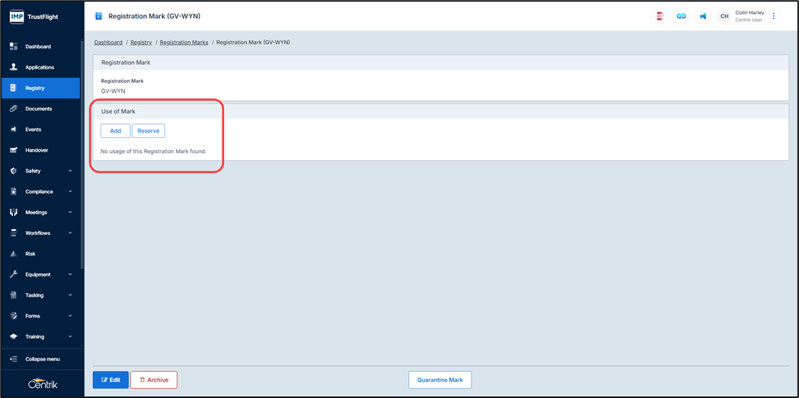
Task: Click the Forms sidebar icon
Action: pyautogui.click(x=14, y=316)
